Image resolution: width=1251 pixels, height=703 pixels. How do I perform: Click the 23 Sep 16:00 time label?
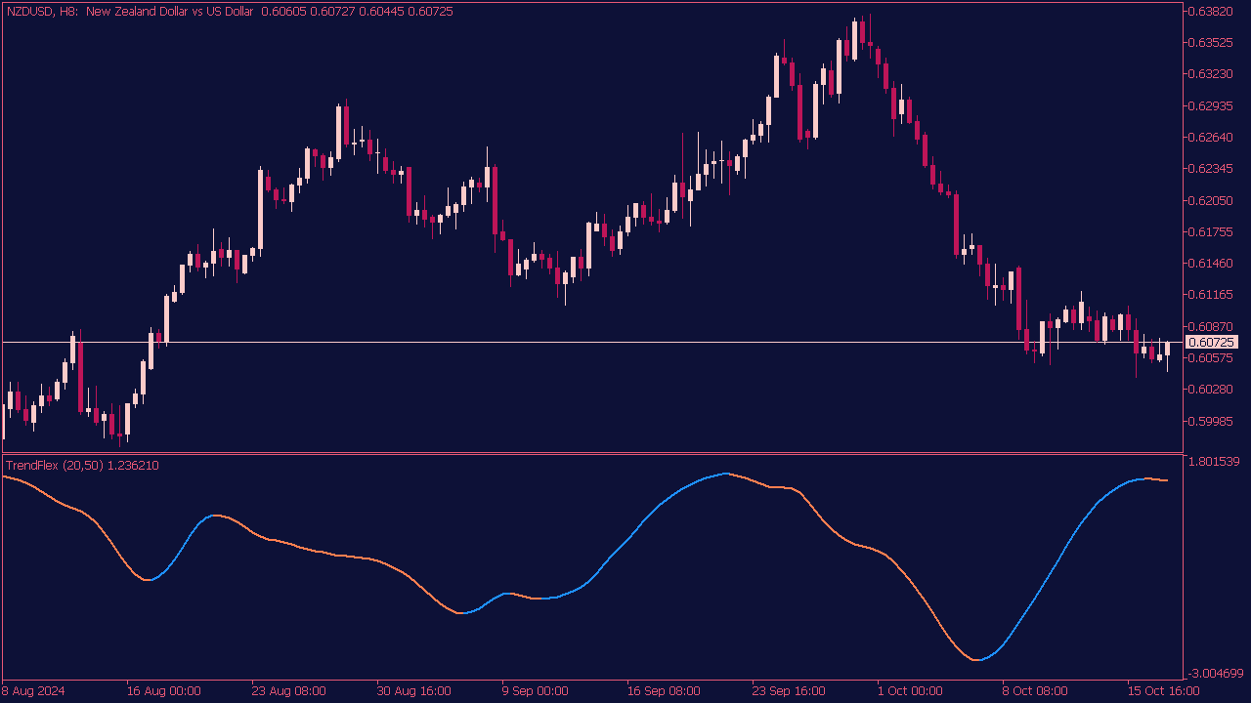[x=789, y=691]
